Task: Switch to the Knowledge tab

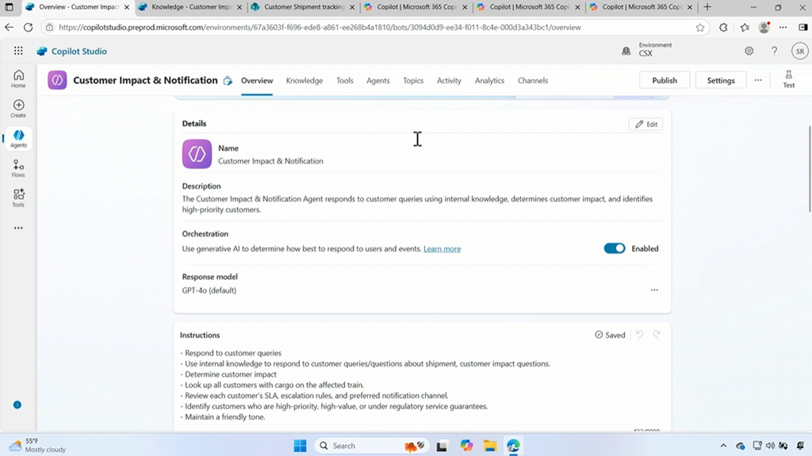Action: point(304,80)
